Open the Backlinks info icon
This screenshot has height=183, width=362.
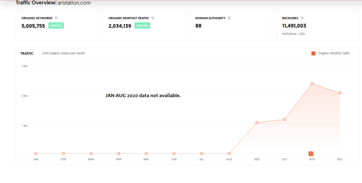(302, 18)
